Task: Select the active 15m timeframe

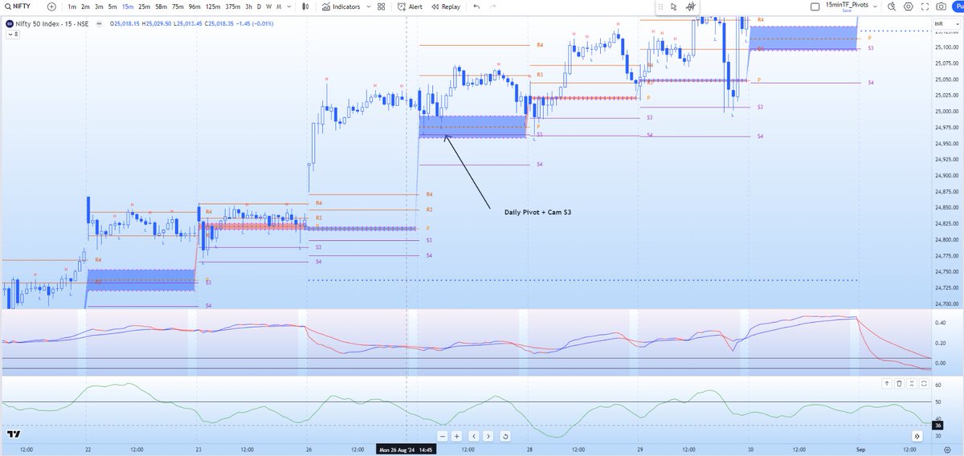Action: tap(128, 6)
